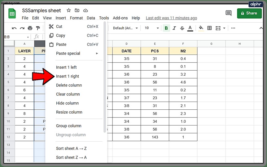This screenshot has height=167, width=267.
Task: Open the Edit menu
Action: pyautogui.click(x=36, y=18)
